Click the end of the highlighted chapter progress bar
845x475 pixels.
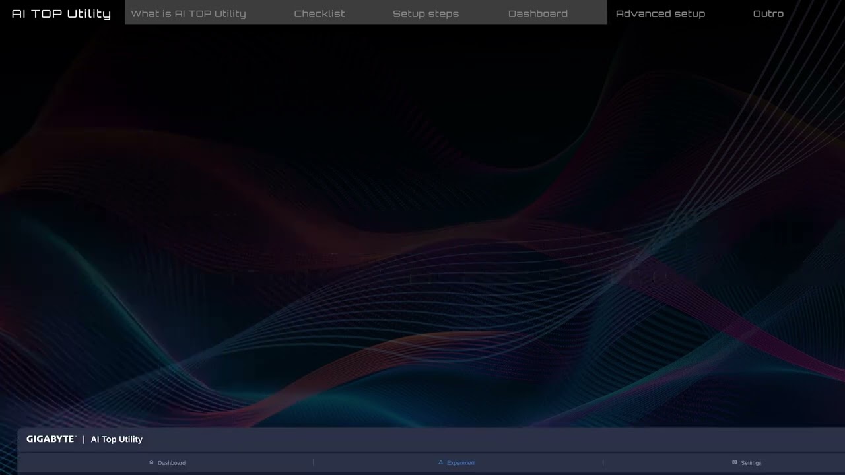(x=605, y=13)
